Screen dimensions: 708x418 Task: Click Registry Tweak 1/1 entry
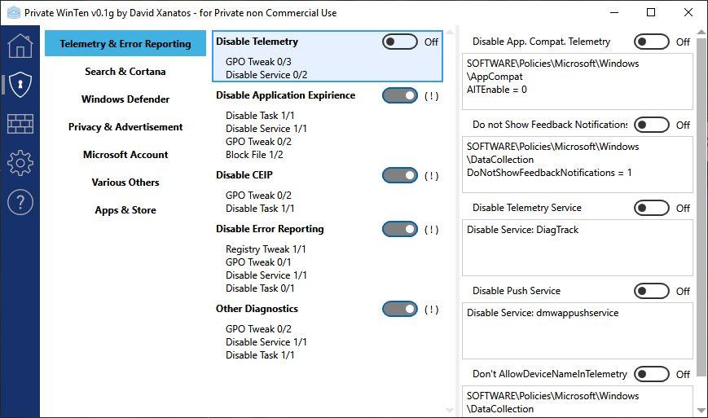(266, 249)
